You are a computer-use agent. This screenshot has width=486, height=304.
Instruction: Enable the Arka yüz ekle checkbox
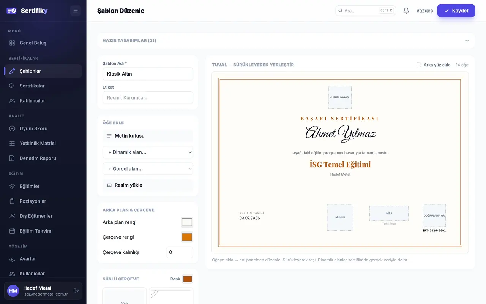point(419,65)
